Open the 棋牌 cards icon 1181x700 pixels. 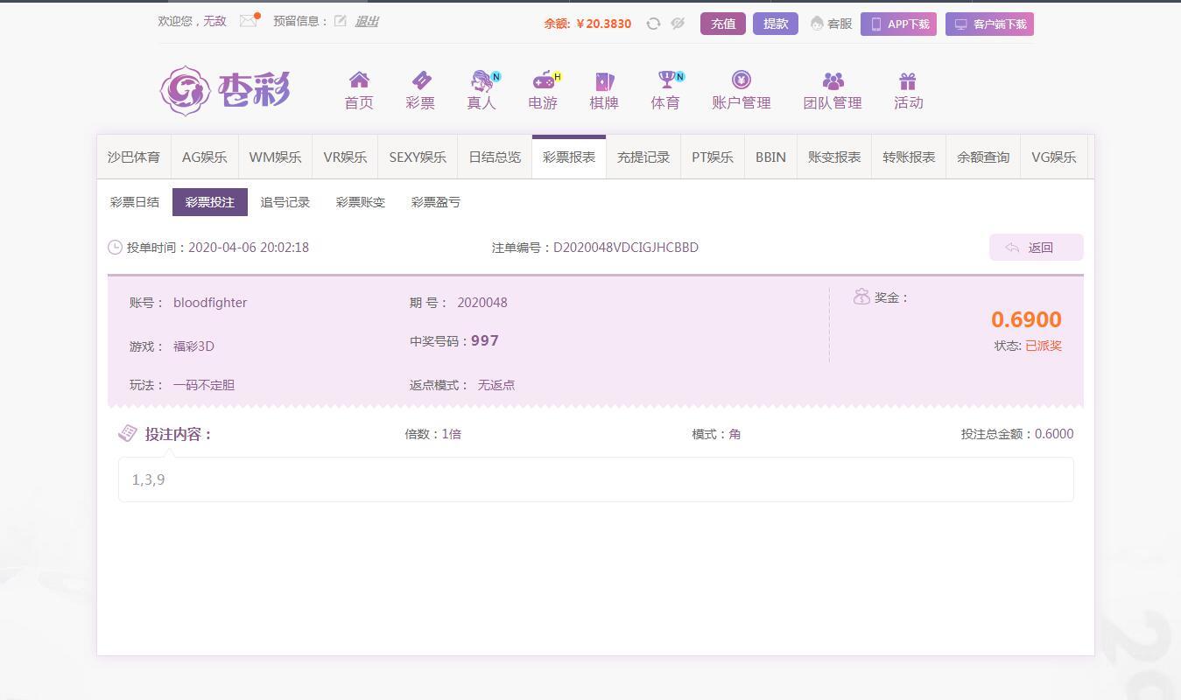[604, 81]
